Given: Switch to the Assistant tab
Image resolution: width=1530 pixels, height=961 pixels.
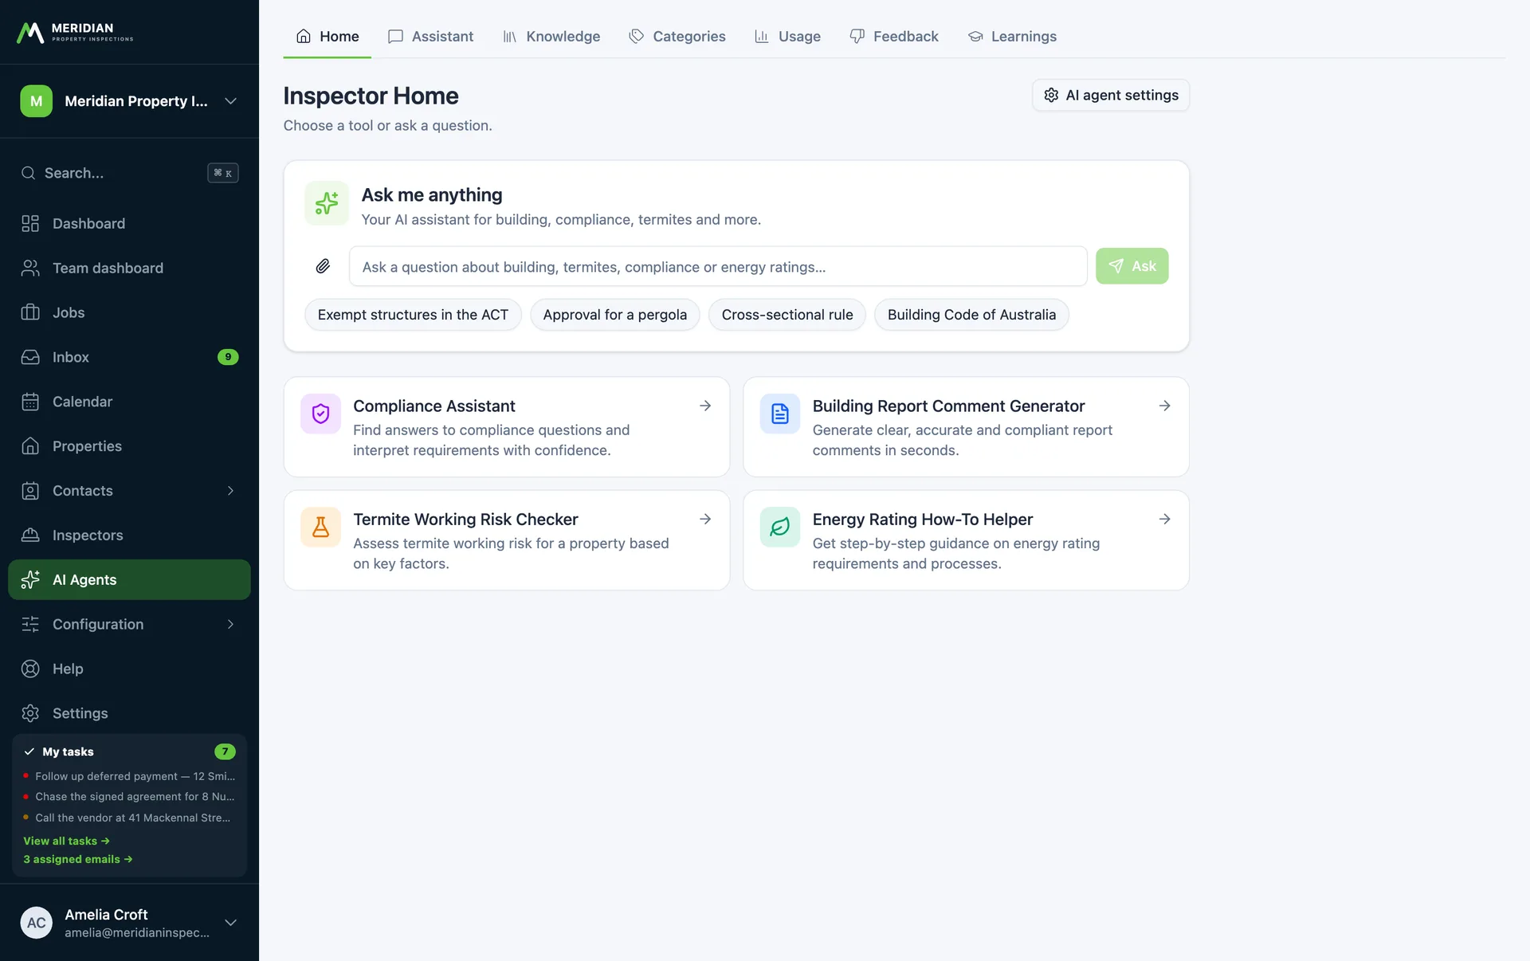Looking at the screenshot, I should point(430,37).
